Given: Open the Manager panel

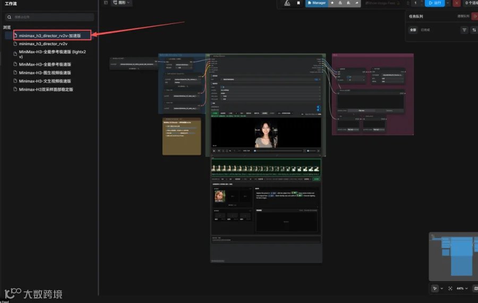Looking at the screenshot, I should [x=317, y=3].
